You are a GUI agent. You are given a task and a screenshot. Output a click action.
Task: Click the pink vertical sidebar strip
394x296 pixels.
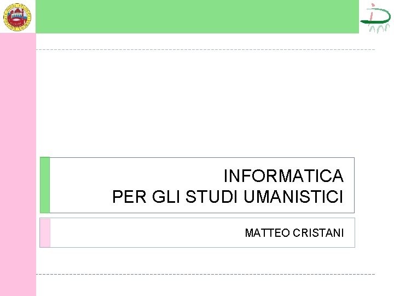[x=18, y=164]
